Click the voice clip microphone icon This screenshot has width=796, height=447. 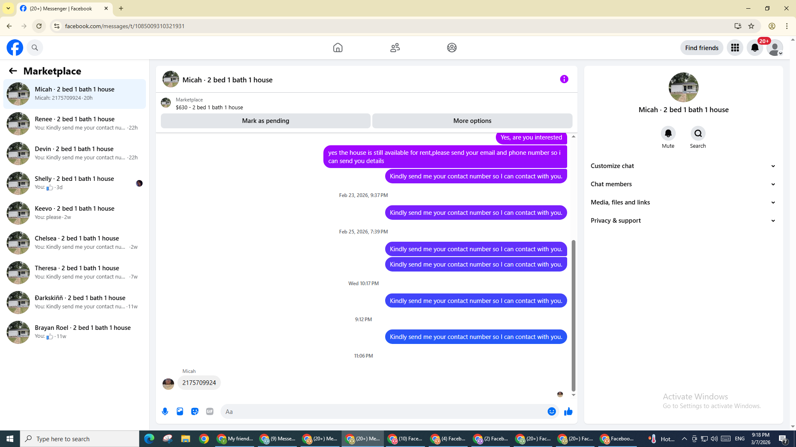[x=165, y=411]
